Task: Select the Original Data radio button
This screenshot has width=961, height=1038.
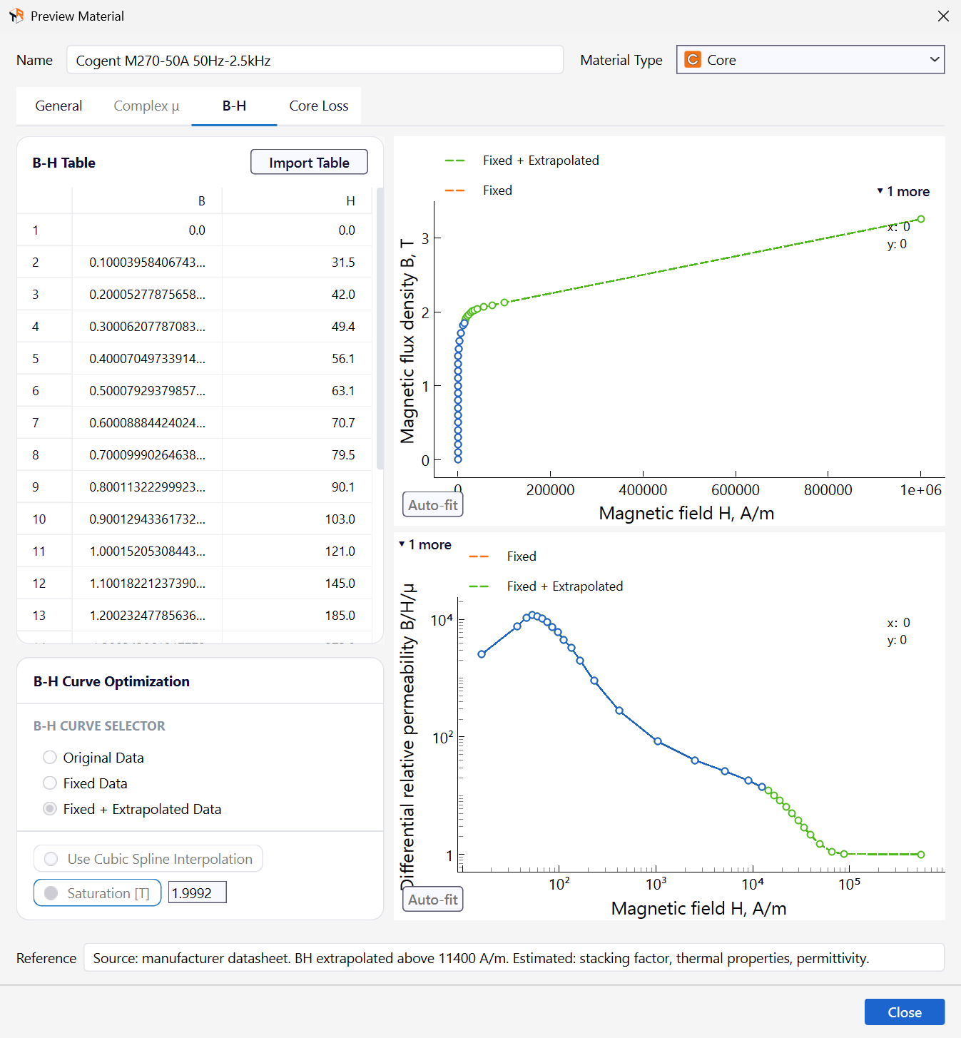Action: point(50,758)
